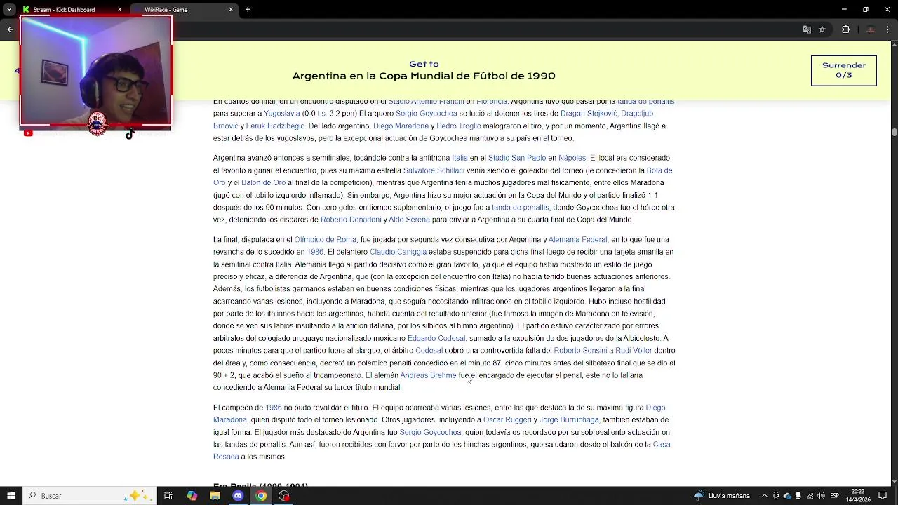Switch to Stream - Kick Dashboard tab
The width and height of the screenshot is (898, 505).
64,10
